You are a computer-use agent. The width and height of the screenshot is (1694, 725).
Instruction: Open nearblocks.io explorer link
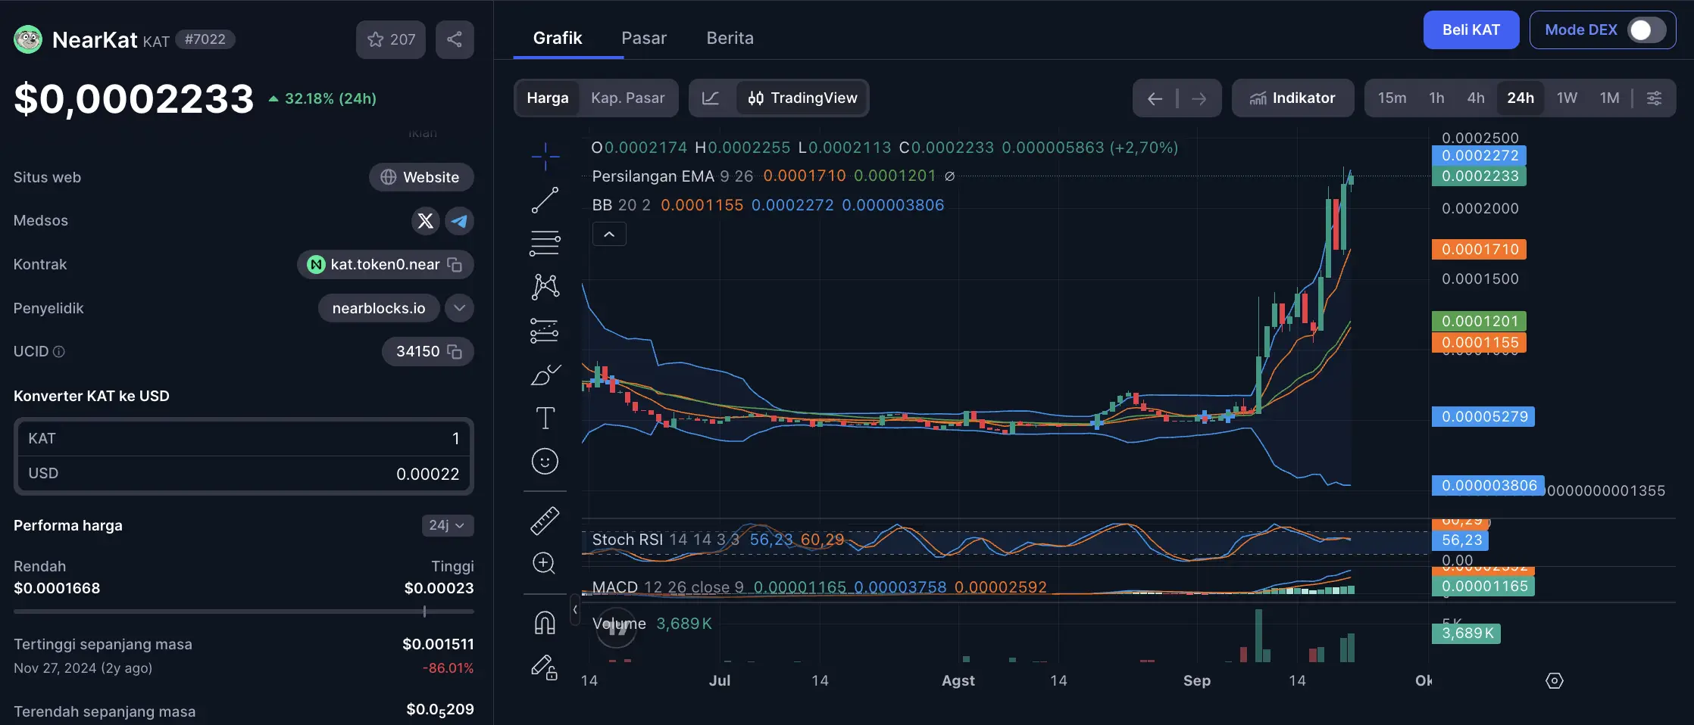tap(379, 308)
